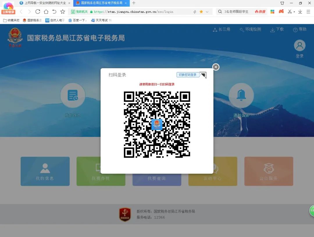Open the colorful app grid icon
This screenshot has width=314, height=237.
tap(272, 12)
